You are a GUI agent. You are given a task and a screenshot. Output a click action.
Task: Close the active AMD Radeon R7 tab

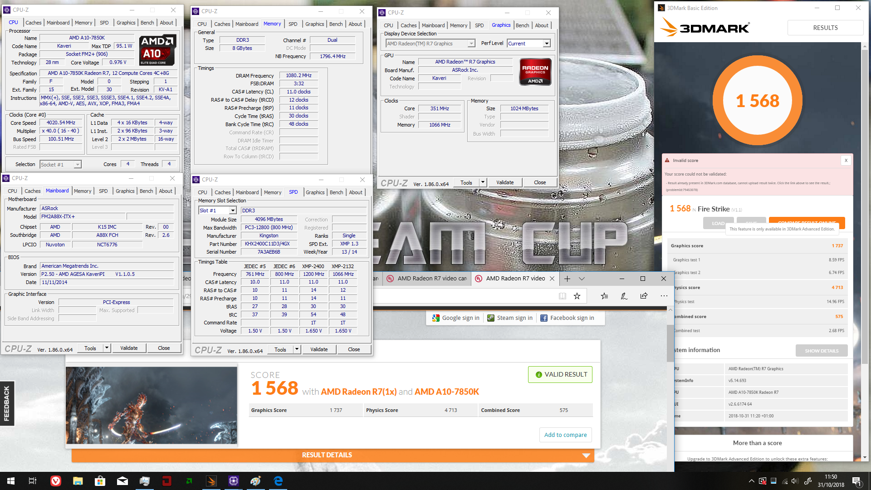coord(552,279)
